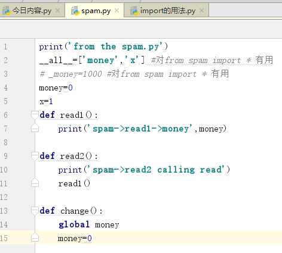Click the change function name on line 13
The height and width of the screenshot is (253, 282).
(74, 211)
